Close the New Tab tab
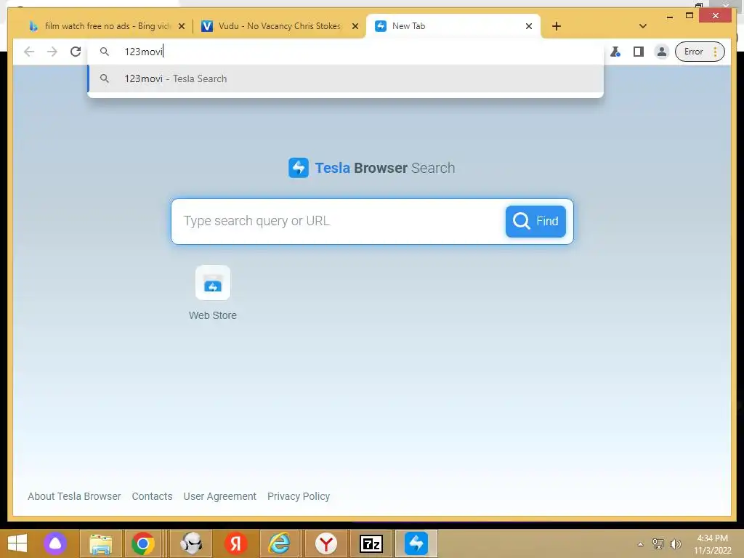The width and height of the screenshot is (744, 558). coord(529,27)
